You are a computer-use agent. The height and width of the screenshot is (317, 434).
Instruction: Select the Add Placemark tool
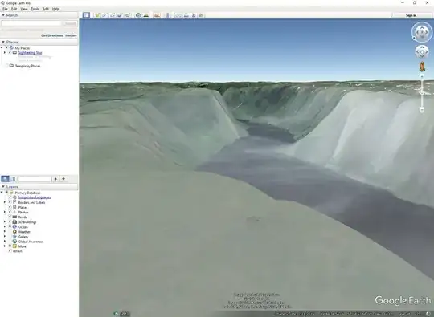point(97,15)
